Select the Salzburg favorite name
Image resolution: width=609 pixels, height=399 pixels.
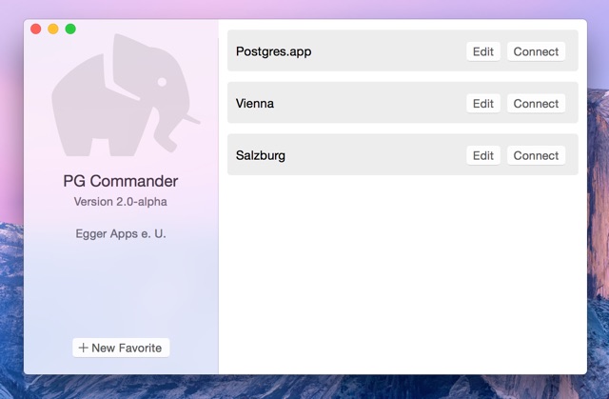[260, 155]
